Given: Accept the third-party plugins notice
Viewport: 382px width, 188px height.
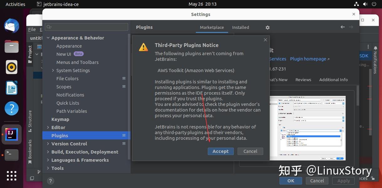Looking at the screenshot, I should (x=221, y=151).
